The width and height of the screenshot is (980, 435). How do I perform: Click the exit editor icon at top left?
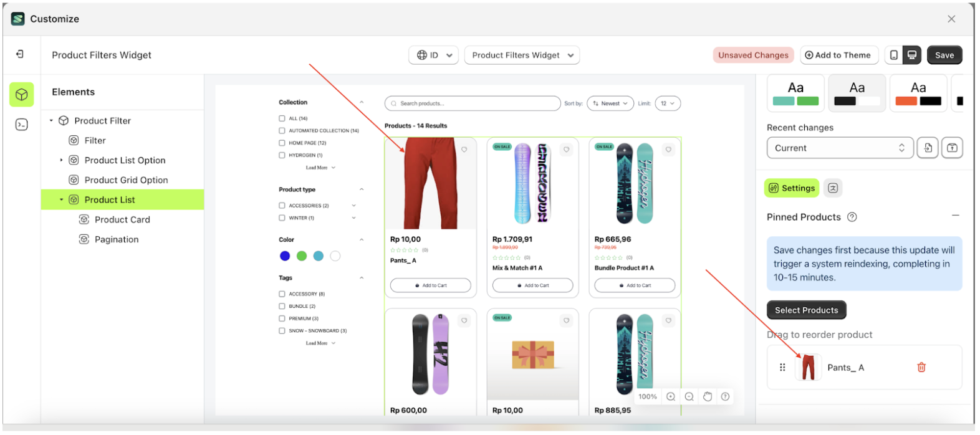pos(20,55)
